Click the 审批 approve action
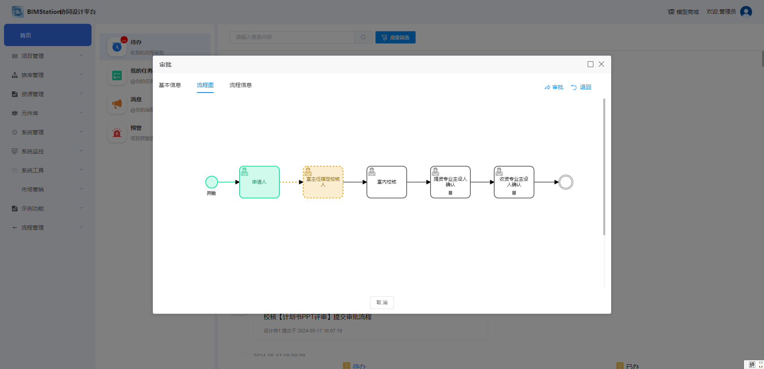764x369 pixels. pyautogui.click(x=554, y=87)
